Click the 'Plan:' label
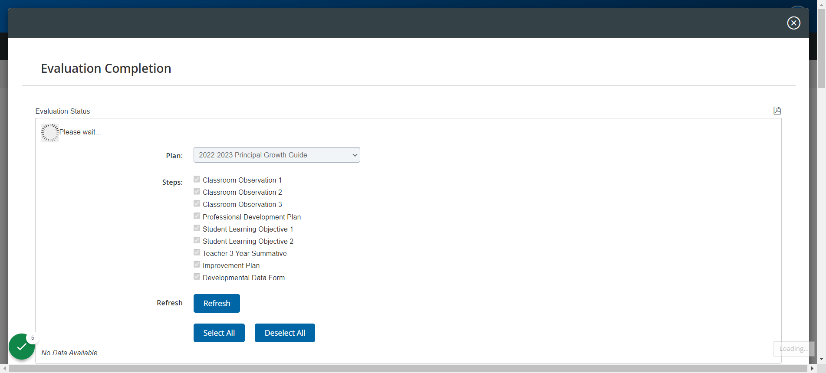The height and width of the screenshot is (373, 826). click(x=174, y=156)
